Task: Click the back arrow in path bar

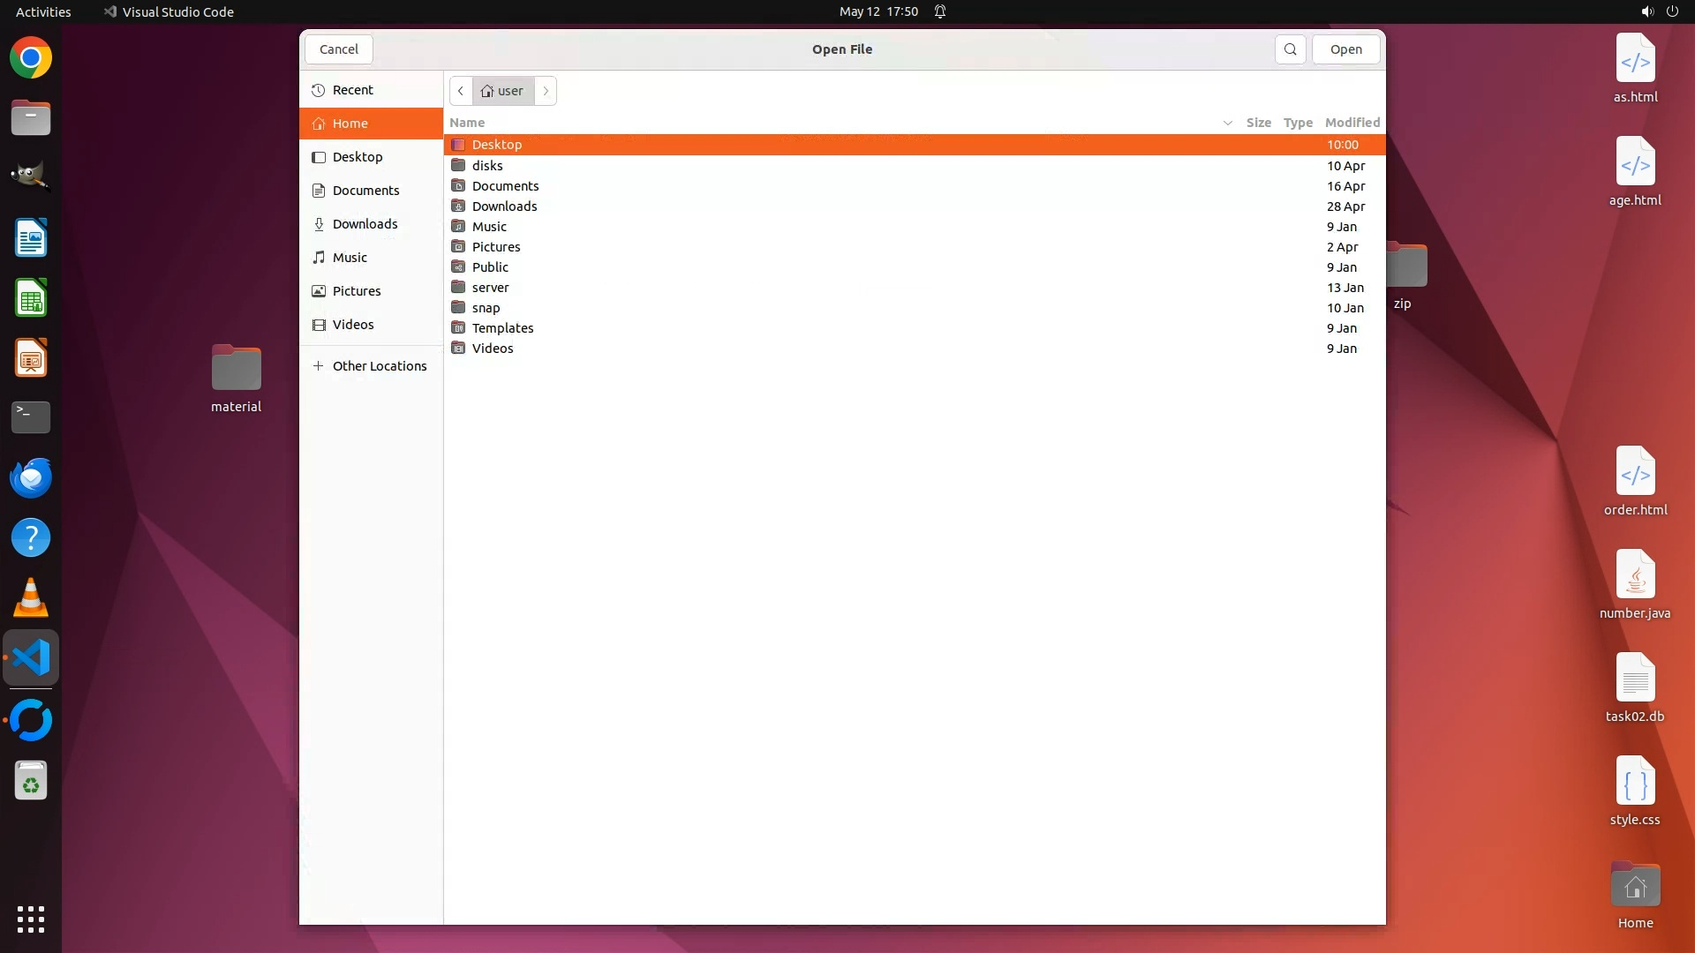Action: tap(460, 91)
